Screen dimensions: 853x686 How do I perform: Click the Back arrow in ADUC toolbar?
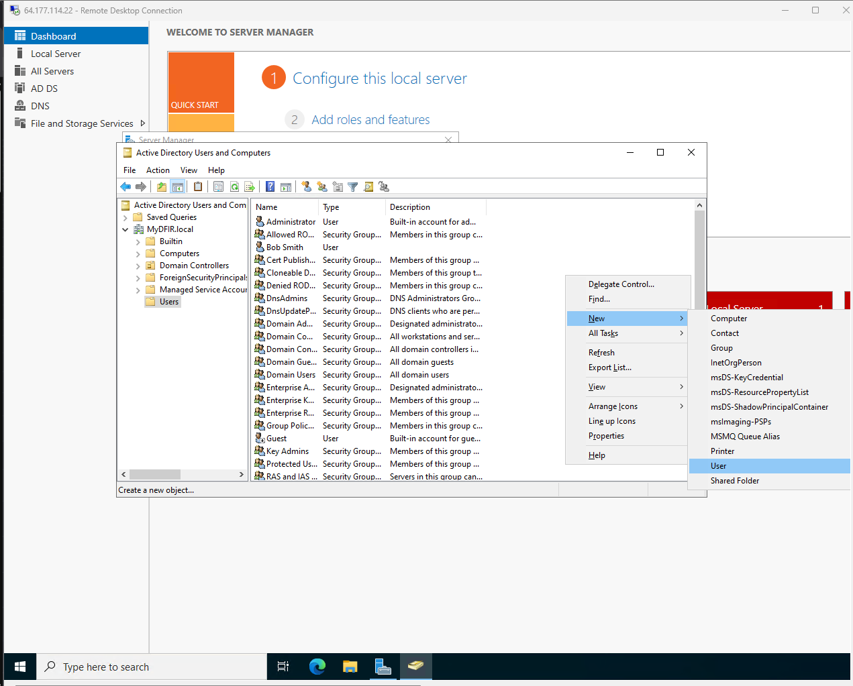[126, 186]
